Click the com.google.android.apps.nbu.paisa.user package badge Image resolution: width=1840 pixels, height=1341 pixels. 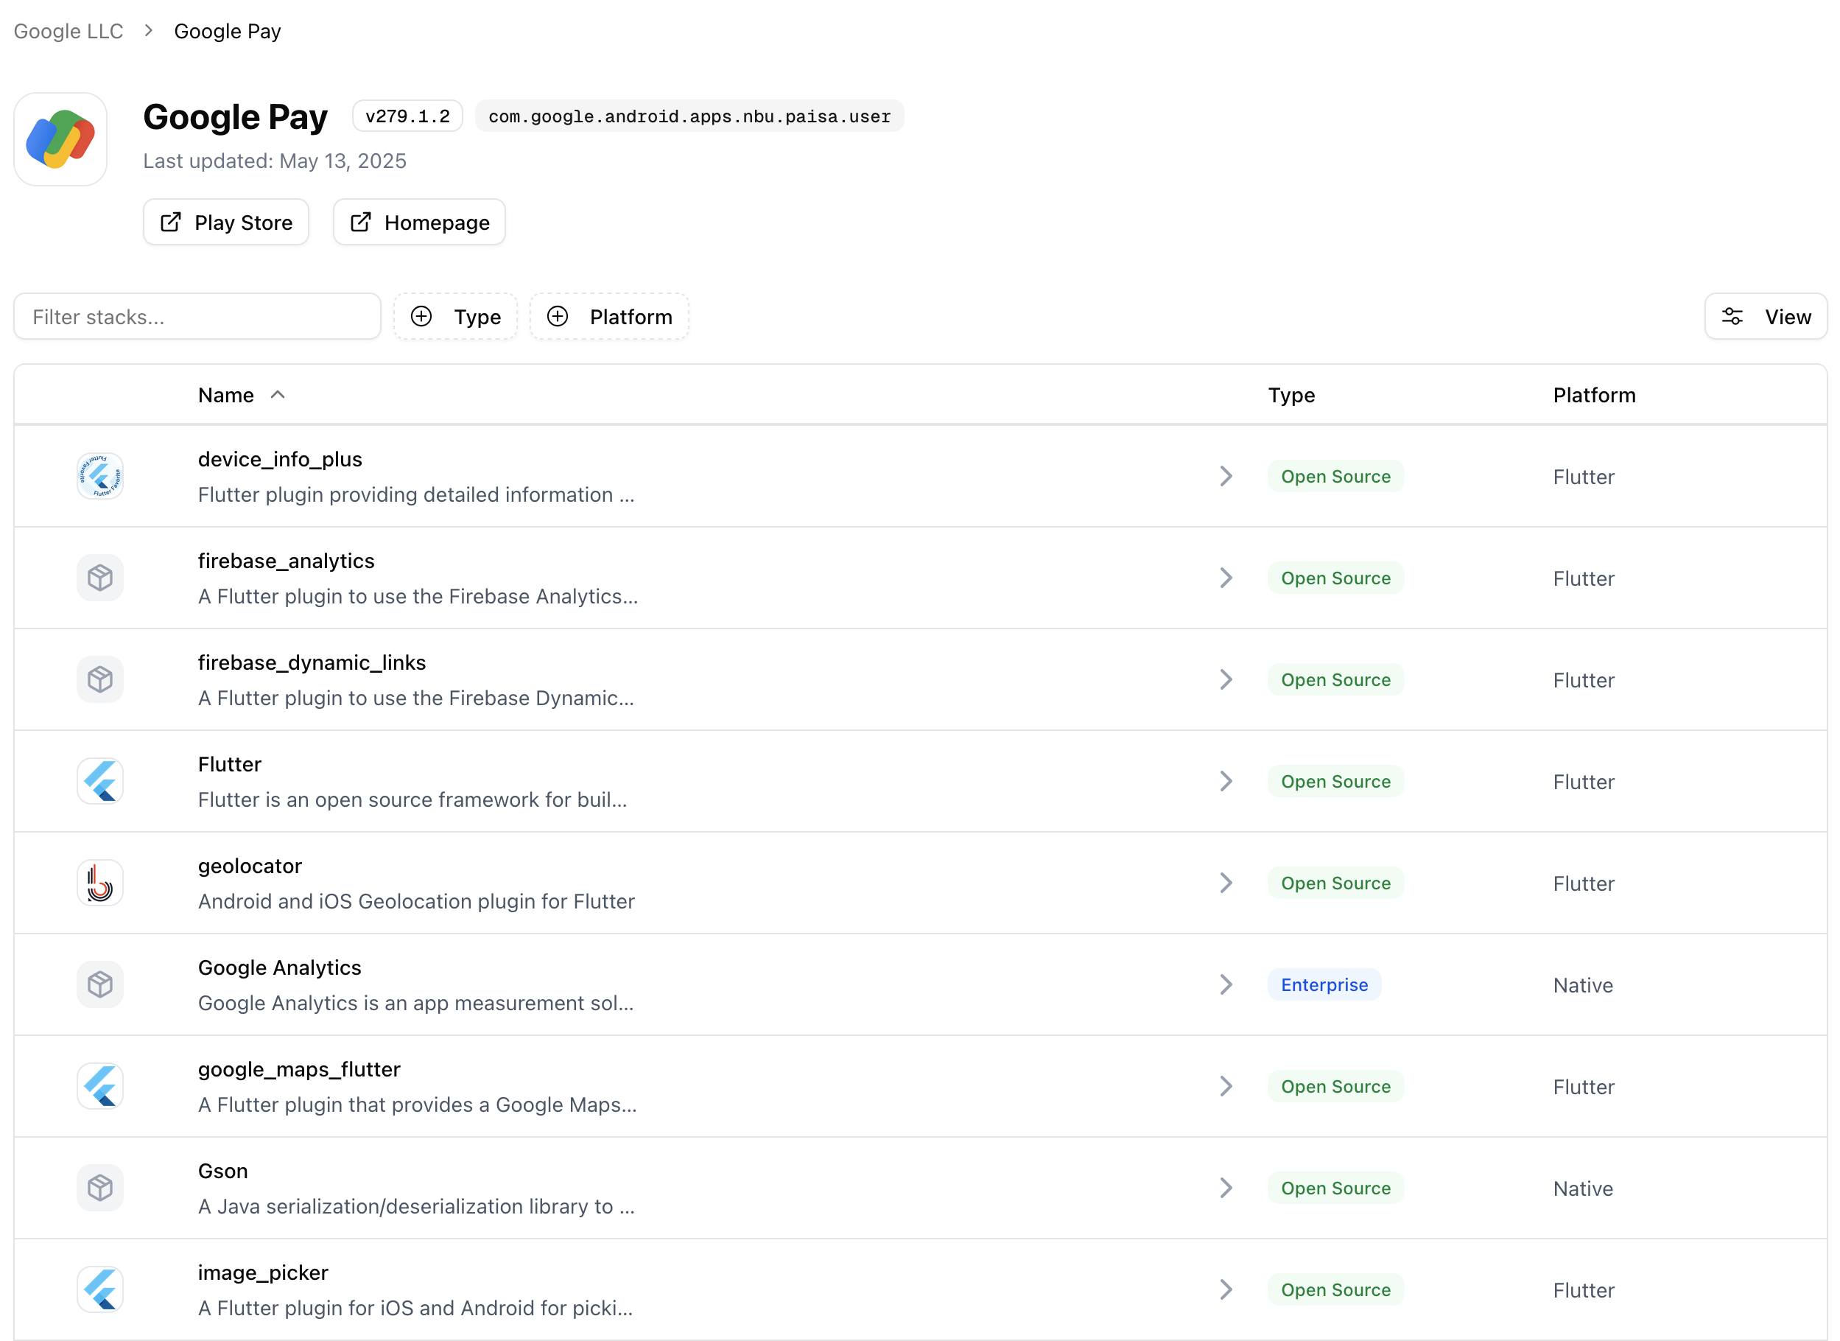pos(689,116)
